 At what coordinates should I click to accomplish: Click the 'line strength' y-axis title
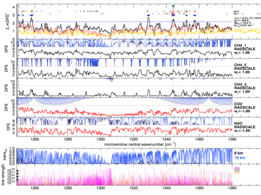click(x=3, y=175)
